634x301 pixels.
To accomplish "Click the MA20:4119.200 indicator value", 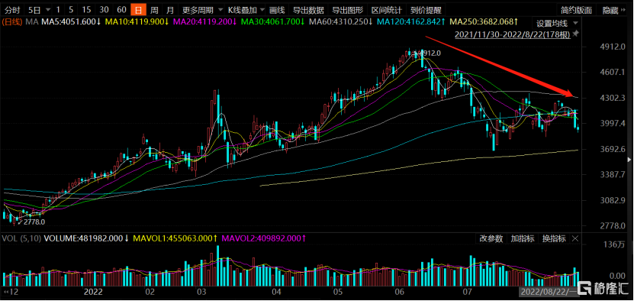I will pyautogui.click(x=205, y=21).
